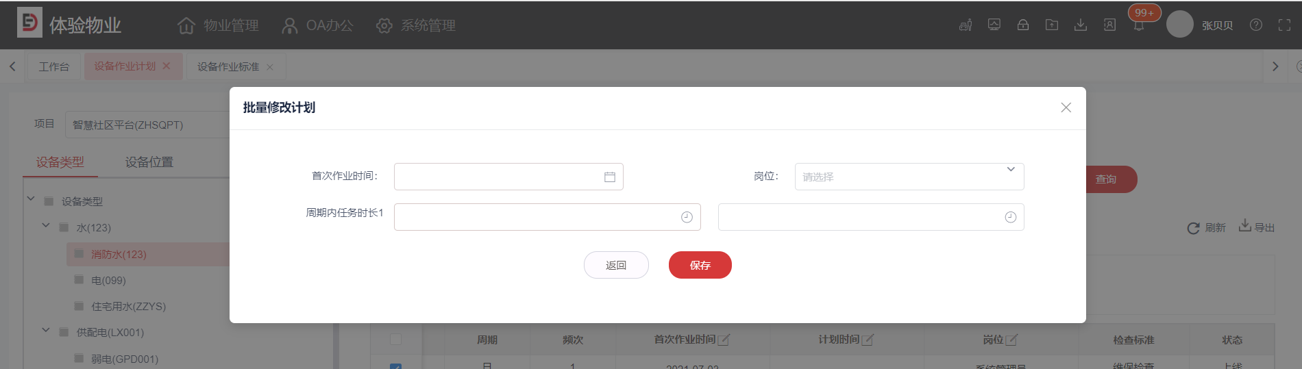This screenshot has height=369, width=1302.
Task: Click edit icon beside 计划时间 column header
Action: coord(868,340)
